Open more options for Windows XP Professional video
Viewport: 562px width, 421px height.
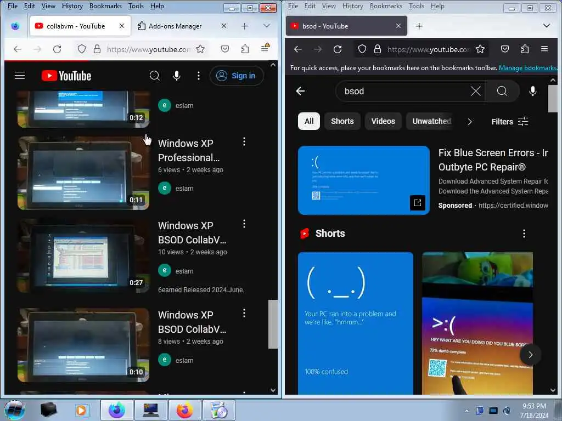(244, 142)
